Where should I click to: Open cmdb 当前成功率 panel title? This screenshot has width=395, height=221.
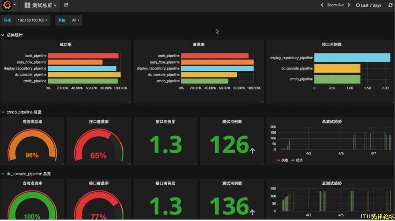32,122
